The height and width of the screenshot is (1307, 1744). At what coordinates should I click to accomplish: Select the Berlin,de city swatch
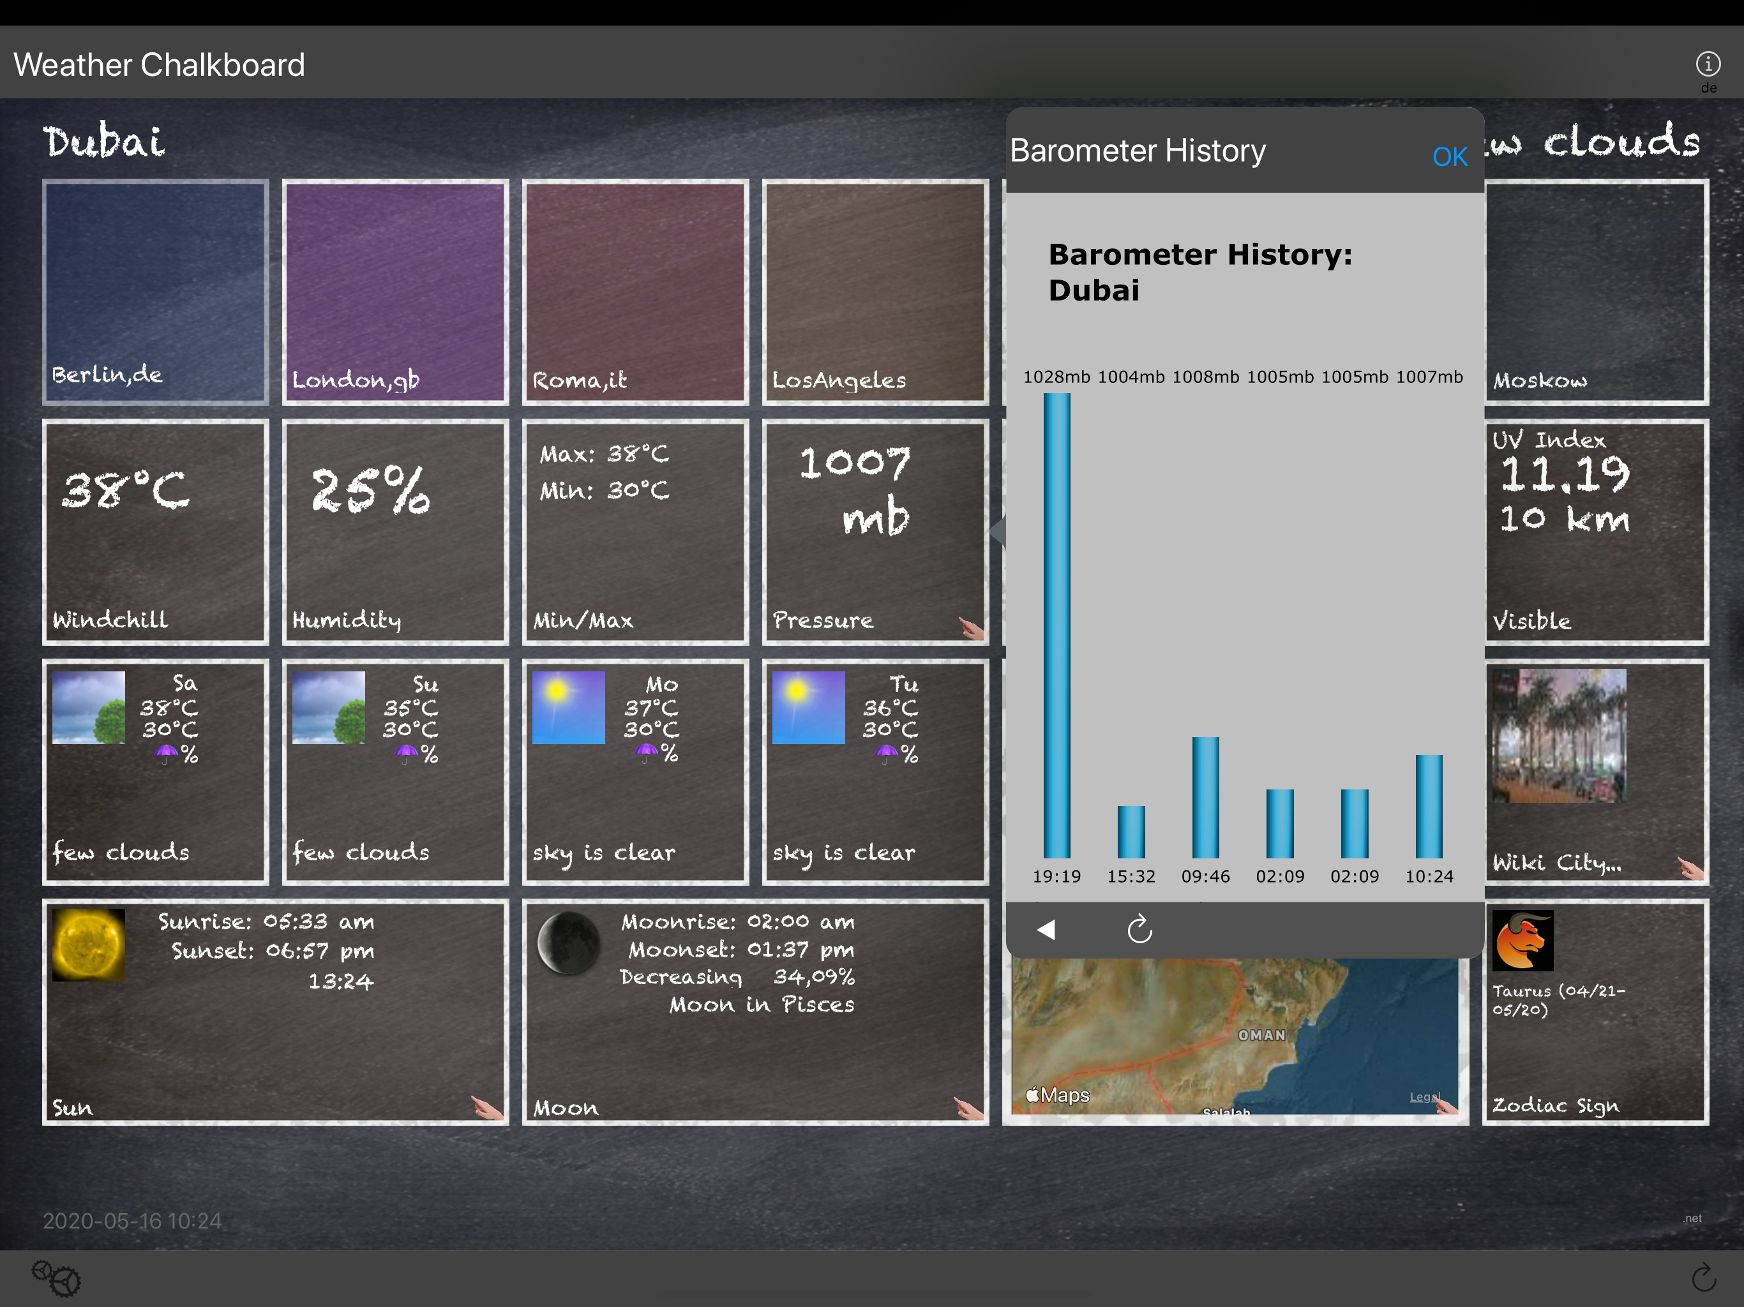pos(155,292)
